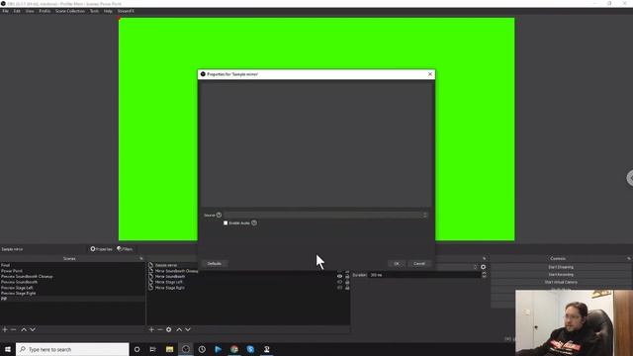Remove selected scene with minus icon
This screenshot has width=633, height=356.
(13, 329)
